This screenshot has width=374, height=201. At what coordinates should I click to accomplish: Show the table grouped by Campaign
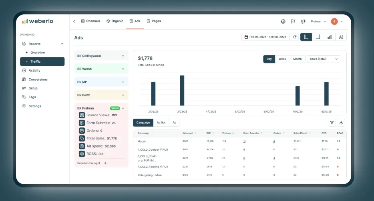point(143,123)
